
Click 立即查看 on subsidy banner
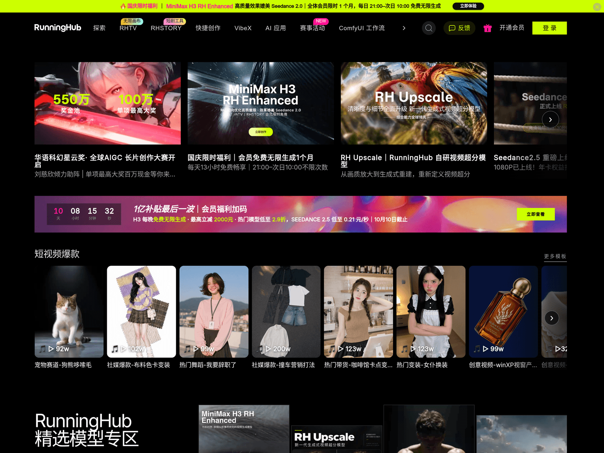536,214
